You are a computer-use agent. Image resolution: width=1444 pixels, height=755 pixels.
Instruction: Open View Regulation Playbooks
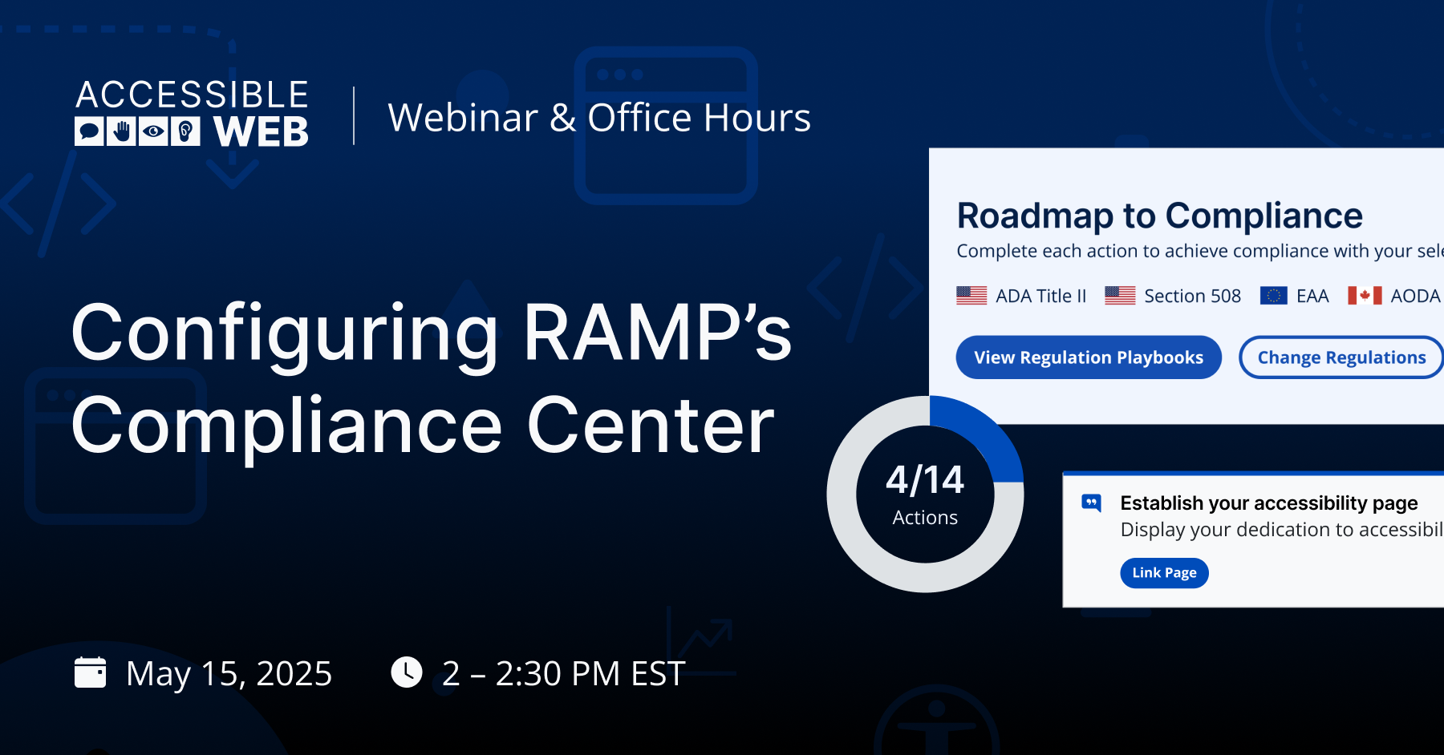pos(1088,357)
